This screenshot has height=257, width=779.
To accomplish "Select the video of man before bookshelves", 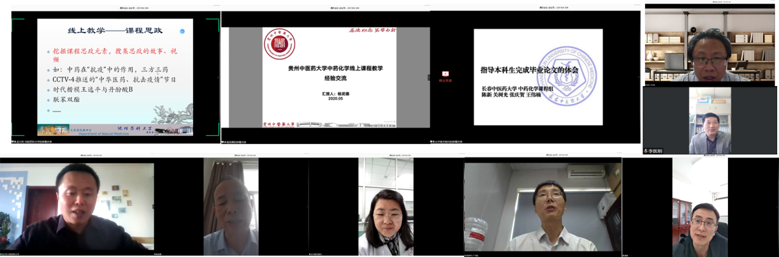I will tap(710, 46).
